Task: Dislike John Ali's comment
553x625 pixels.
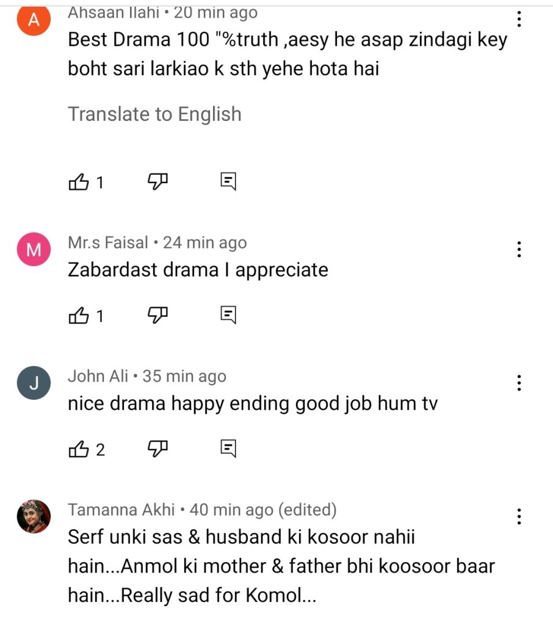Action: click(157, 449)
